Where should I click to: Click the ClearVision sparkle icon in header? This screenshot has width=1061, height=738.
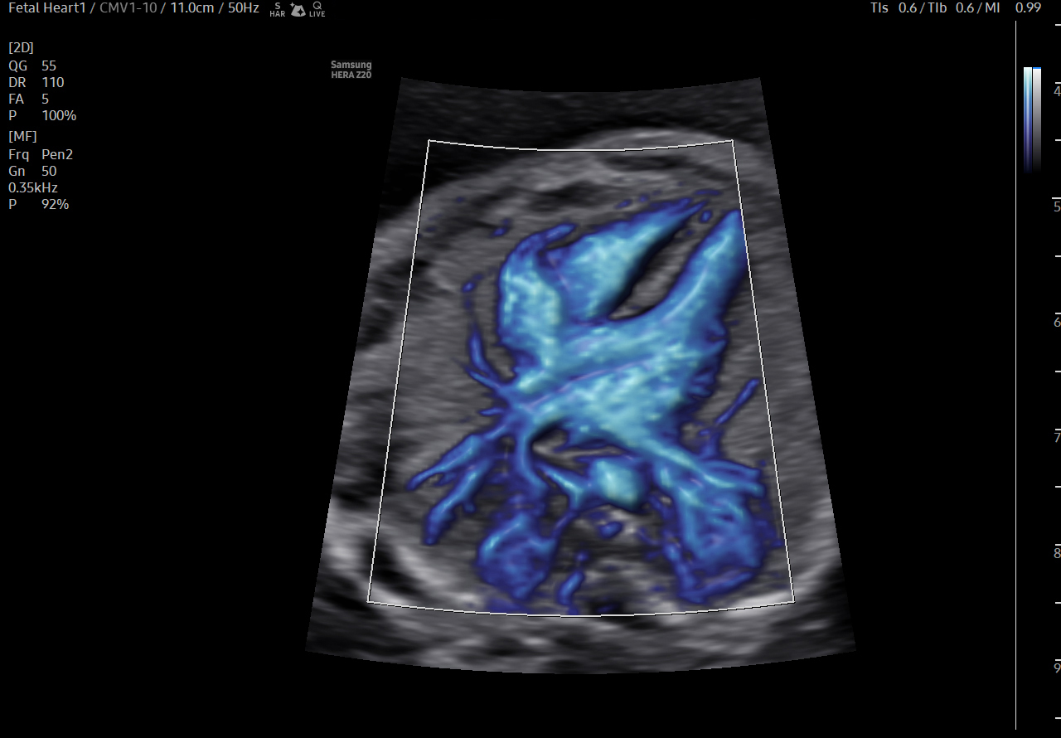[298, 9]
